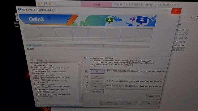Image resolution: width=198 pixels, height=111 pixels.
Task: Click the empty USERDATA file path field
Action: tap(133, 91)
